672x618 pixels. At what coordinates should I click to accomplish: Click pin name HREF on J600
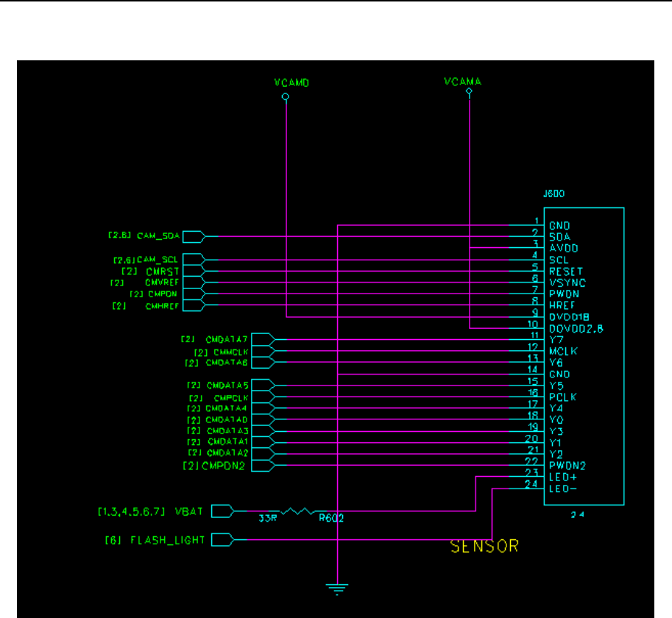562,305
